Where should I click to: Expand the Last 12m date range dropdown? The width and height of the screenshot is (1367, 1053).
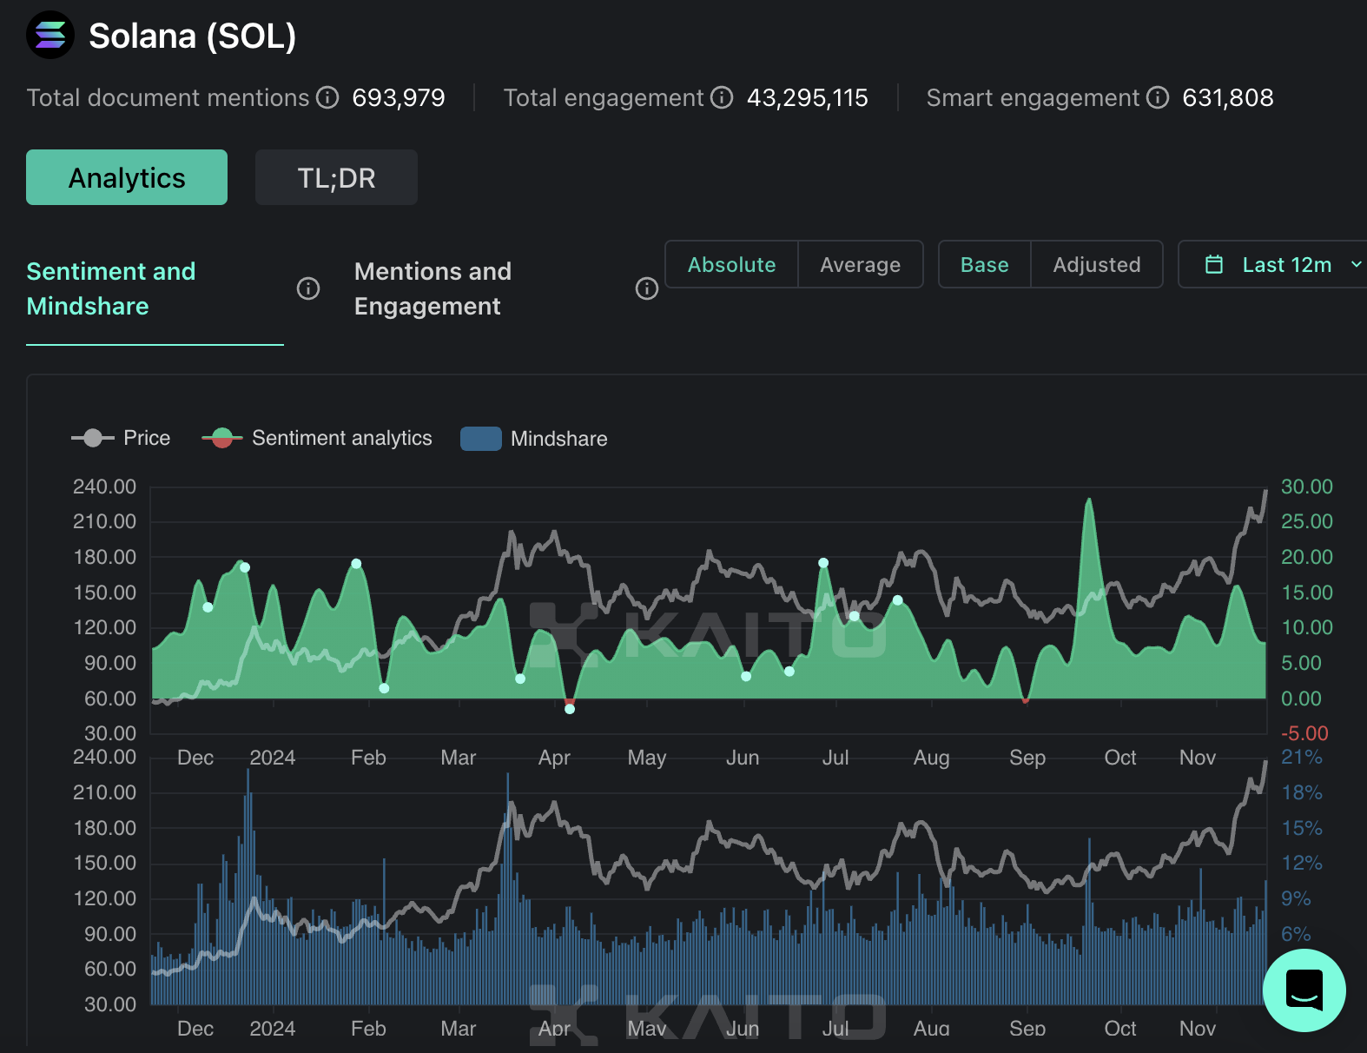1274,264
